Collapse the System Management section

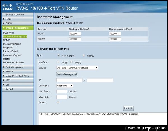tap(18, 28)
